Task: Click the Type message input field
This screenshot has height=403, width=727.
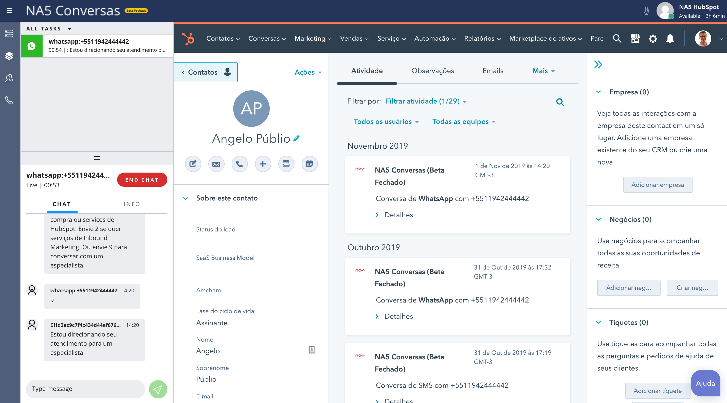Action: click(x=85, y=389)
